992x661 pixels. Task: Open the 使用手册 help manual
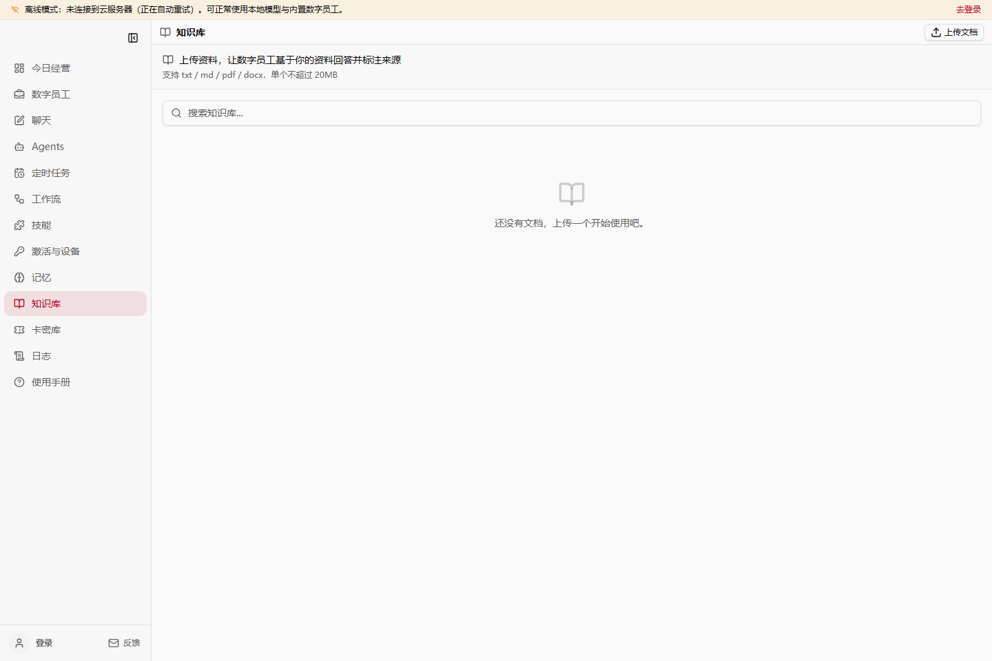75,382
